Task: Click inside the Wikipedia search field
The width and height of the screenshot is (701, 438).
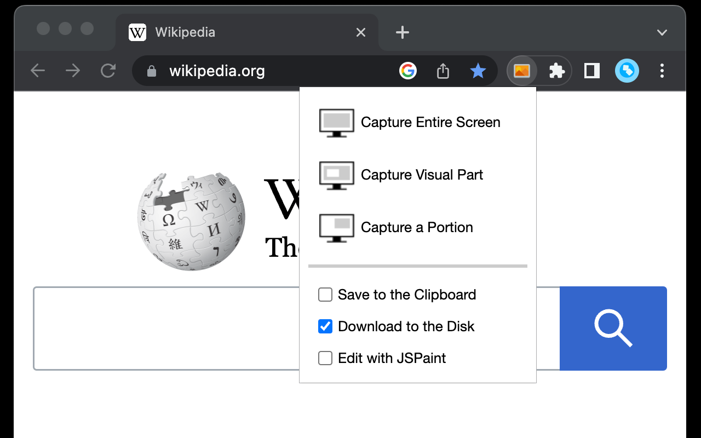Action: point(164,328)
